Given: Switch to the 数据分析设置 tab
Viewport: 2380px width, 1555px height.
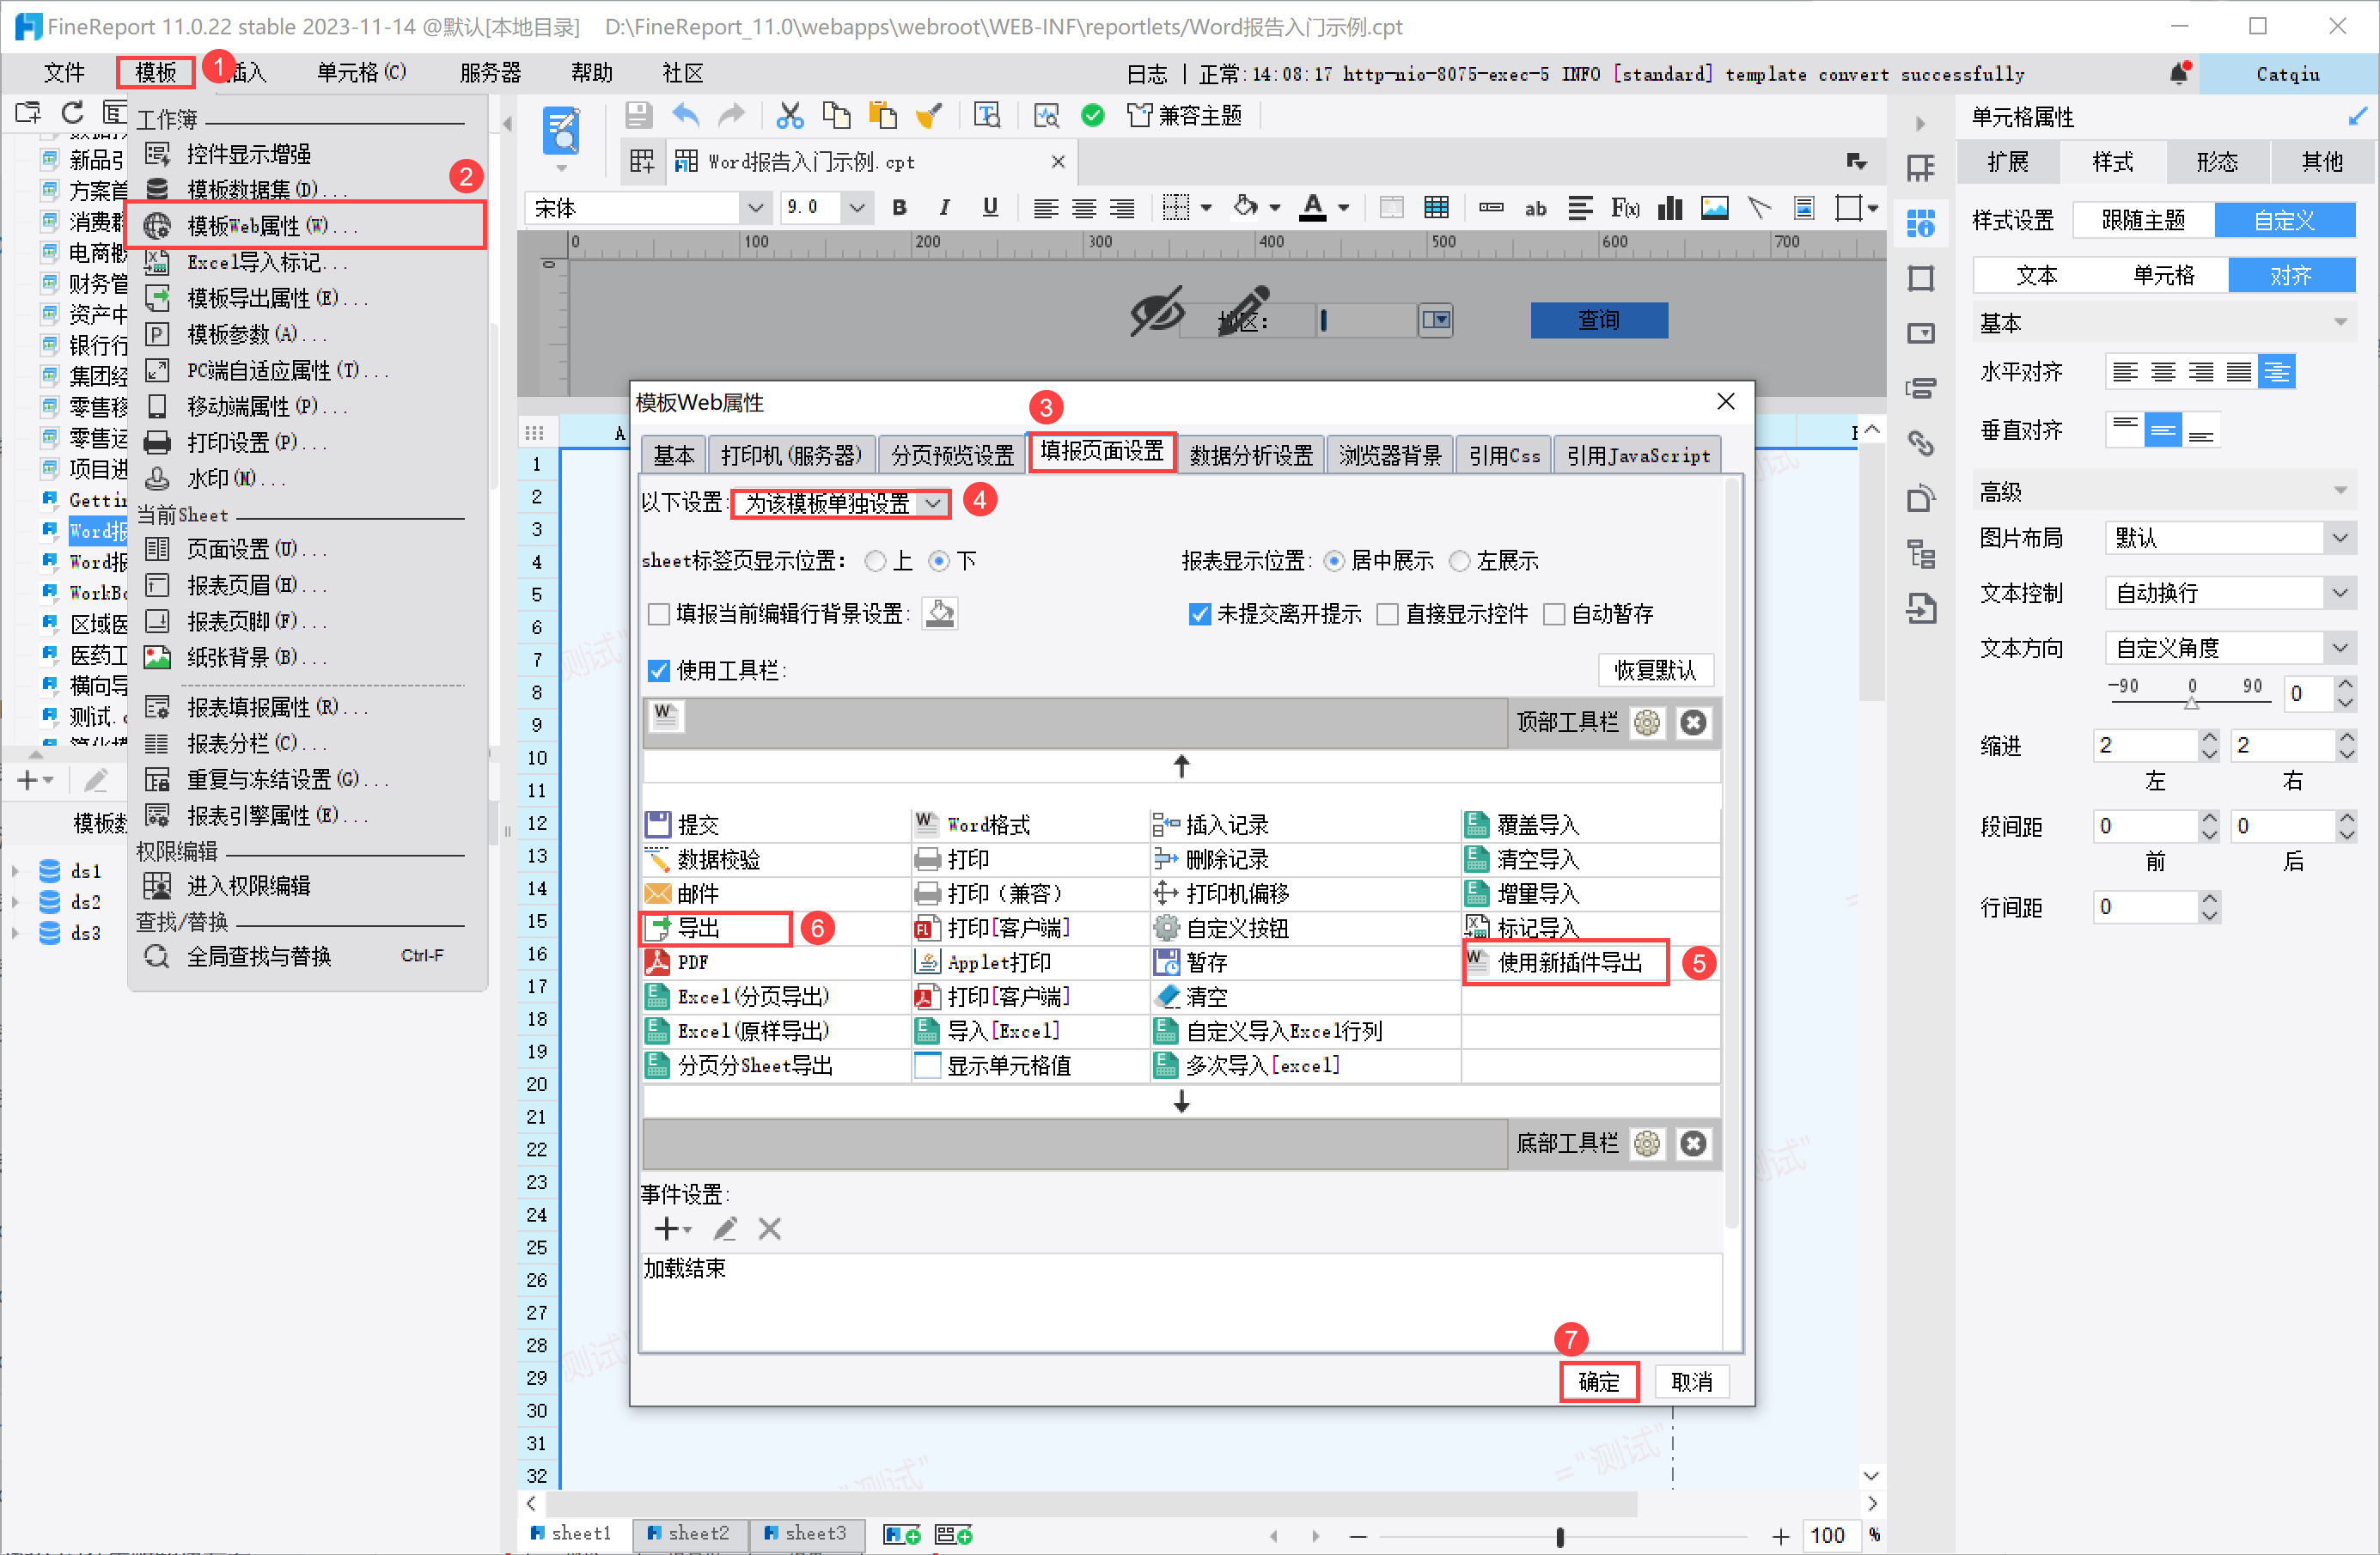Looking at the screenshot, I should point(1250,455).
